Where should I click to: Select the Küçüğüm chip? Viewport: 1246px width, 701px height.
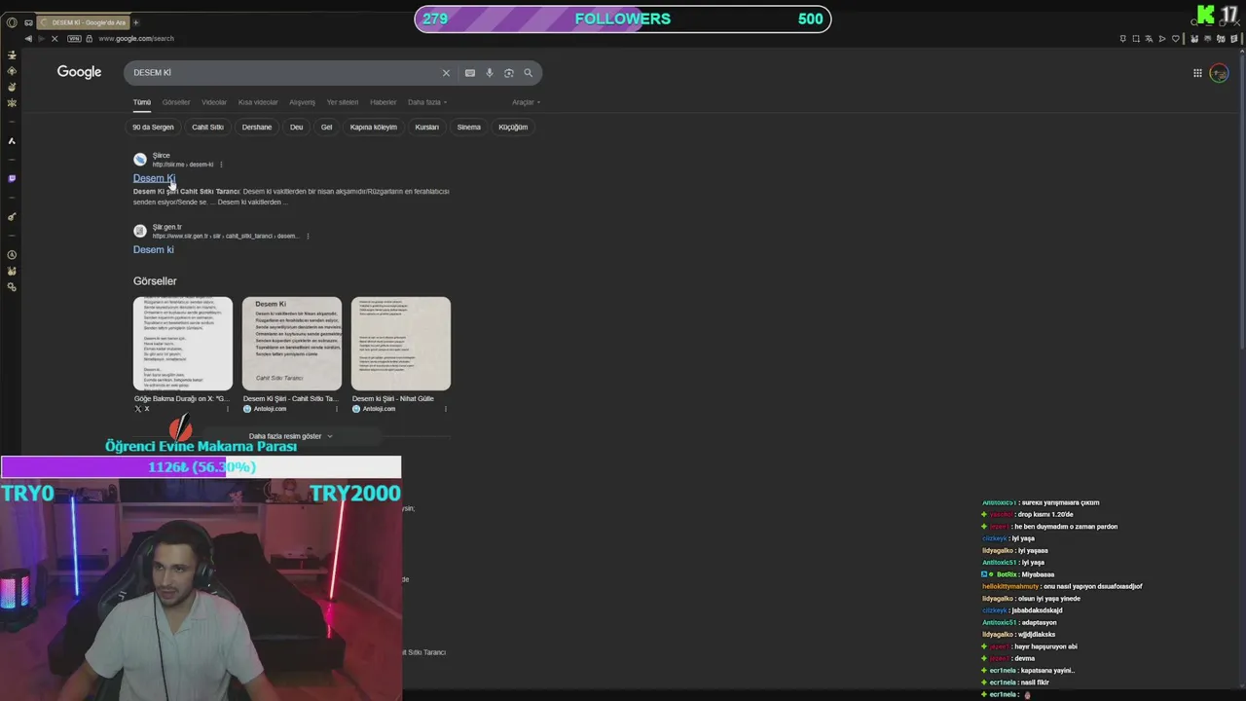point(513,127)
